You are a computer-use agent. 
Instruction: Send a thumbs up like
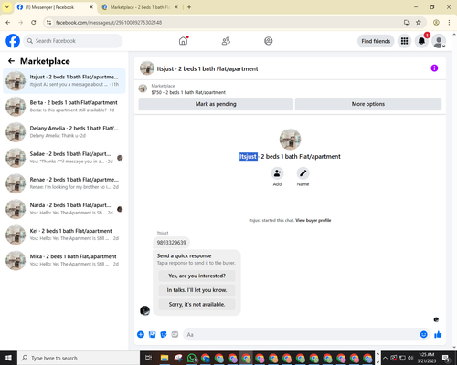click(438, 335)
